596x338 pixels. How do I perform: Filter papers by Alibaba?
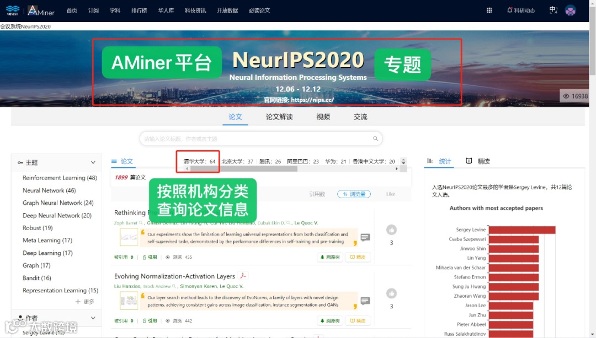point(303,162)
